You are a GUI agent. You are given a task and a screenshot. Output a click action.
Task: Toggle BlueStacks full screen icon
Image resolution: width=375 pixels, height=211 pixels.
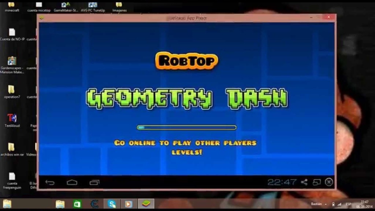[317, 182]
